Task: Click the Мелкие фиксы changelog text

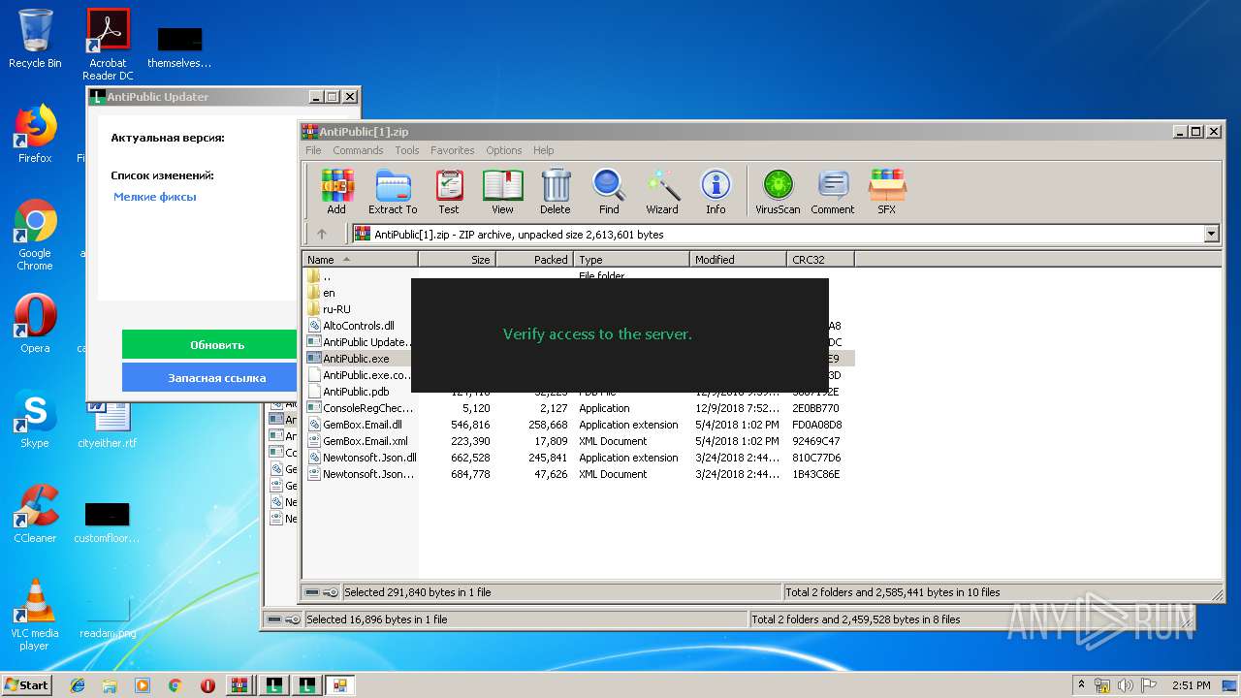Action: 155,197
